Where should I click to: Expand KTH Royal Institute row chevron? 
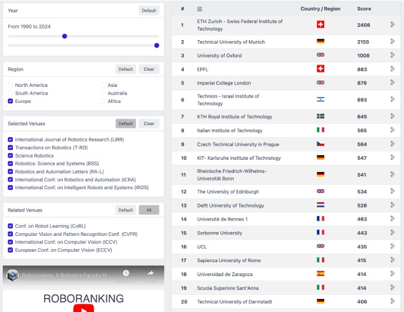point(392,116)
